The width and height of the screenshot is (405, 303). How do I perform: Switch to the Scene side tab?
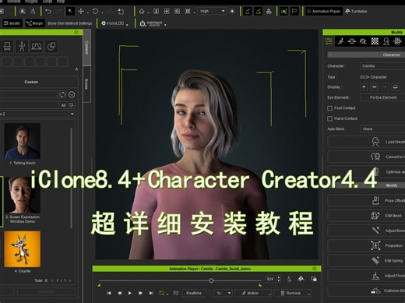coord(86,84)
